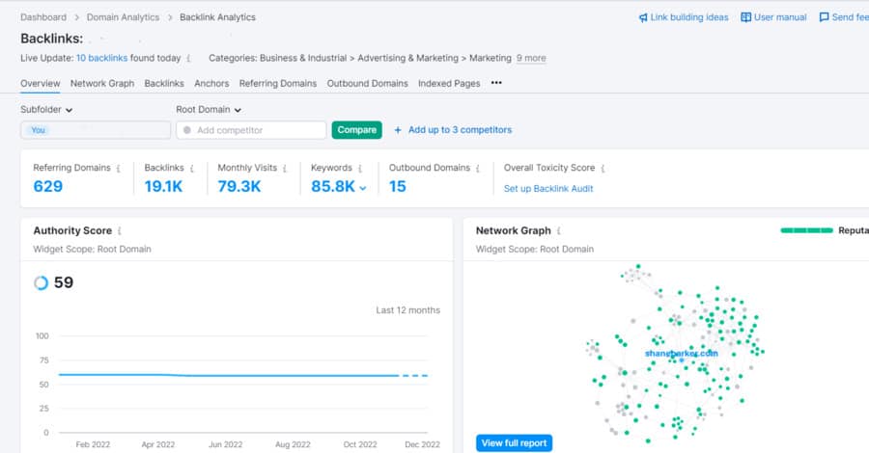Open the Root Domain dropdown
Image resolution: width=869 pixels, height=453 pixels.
coord(209,110)
